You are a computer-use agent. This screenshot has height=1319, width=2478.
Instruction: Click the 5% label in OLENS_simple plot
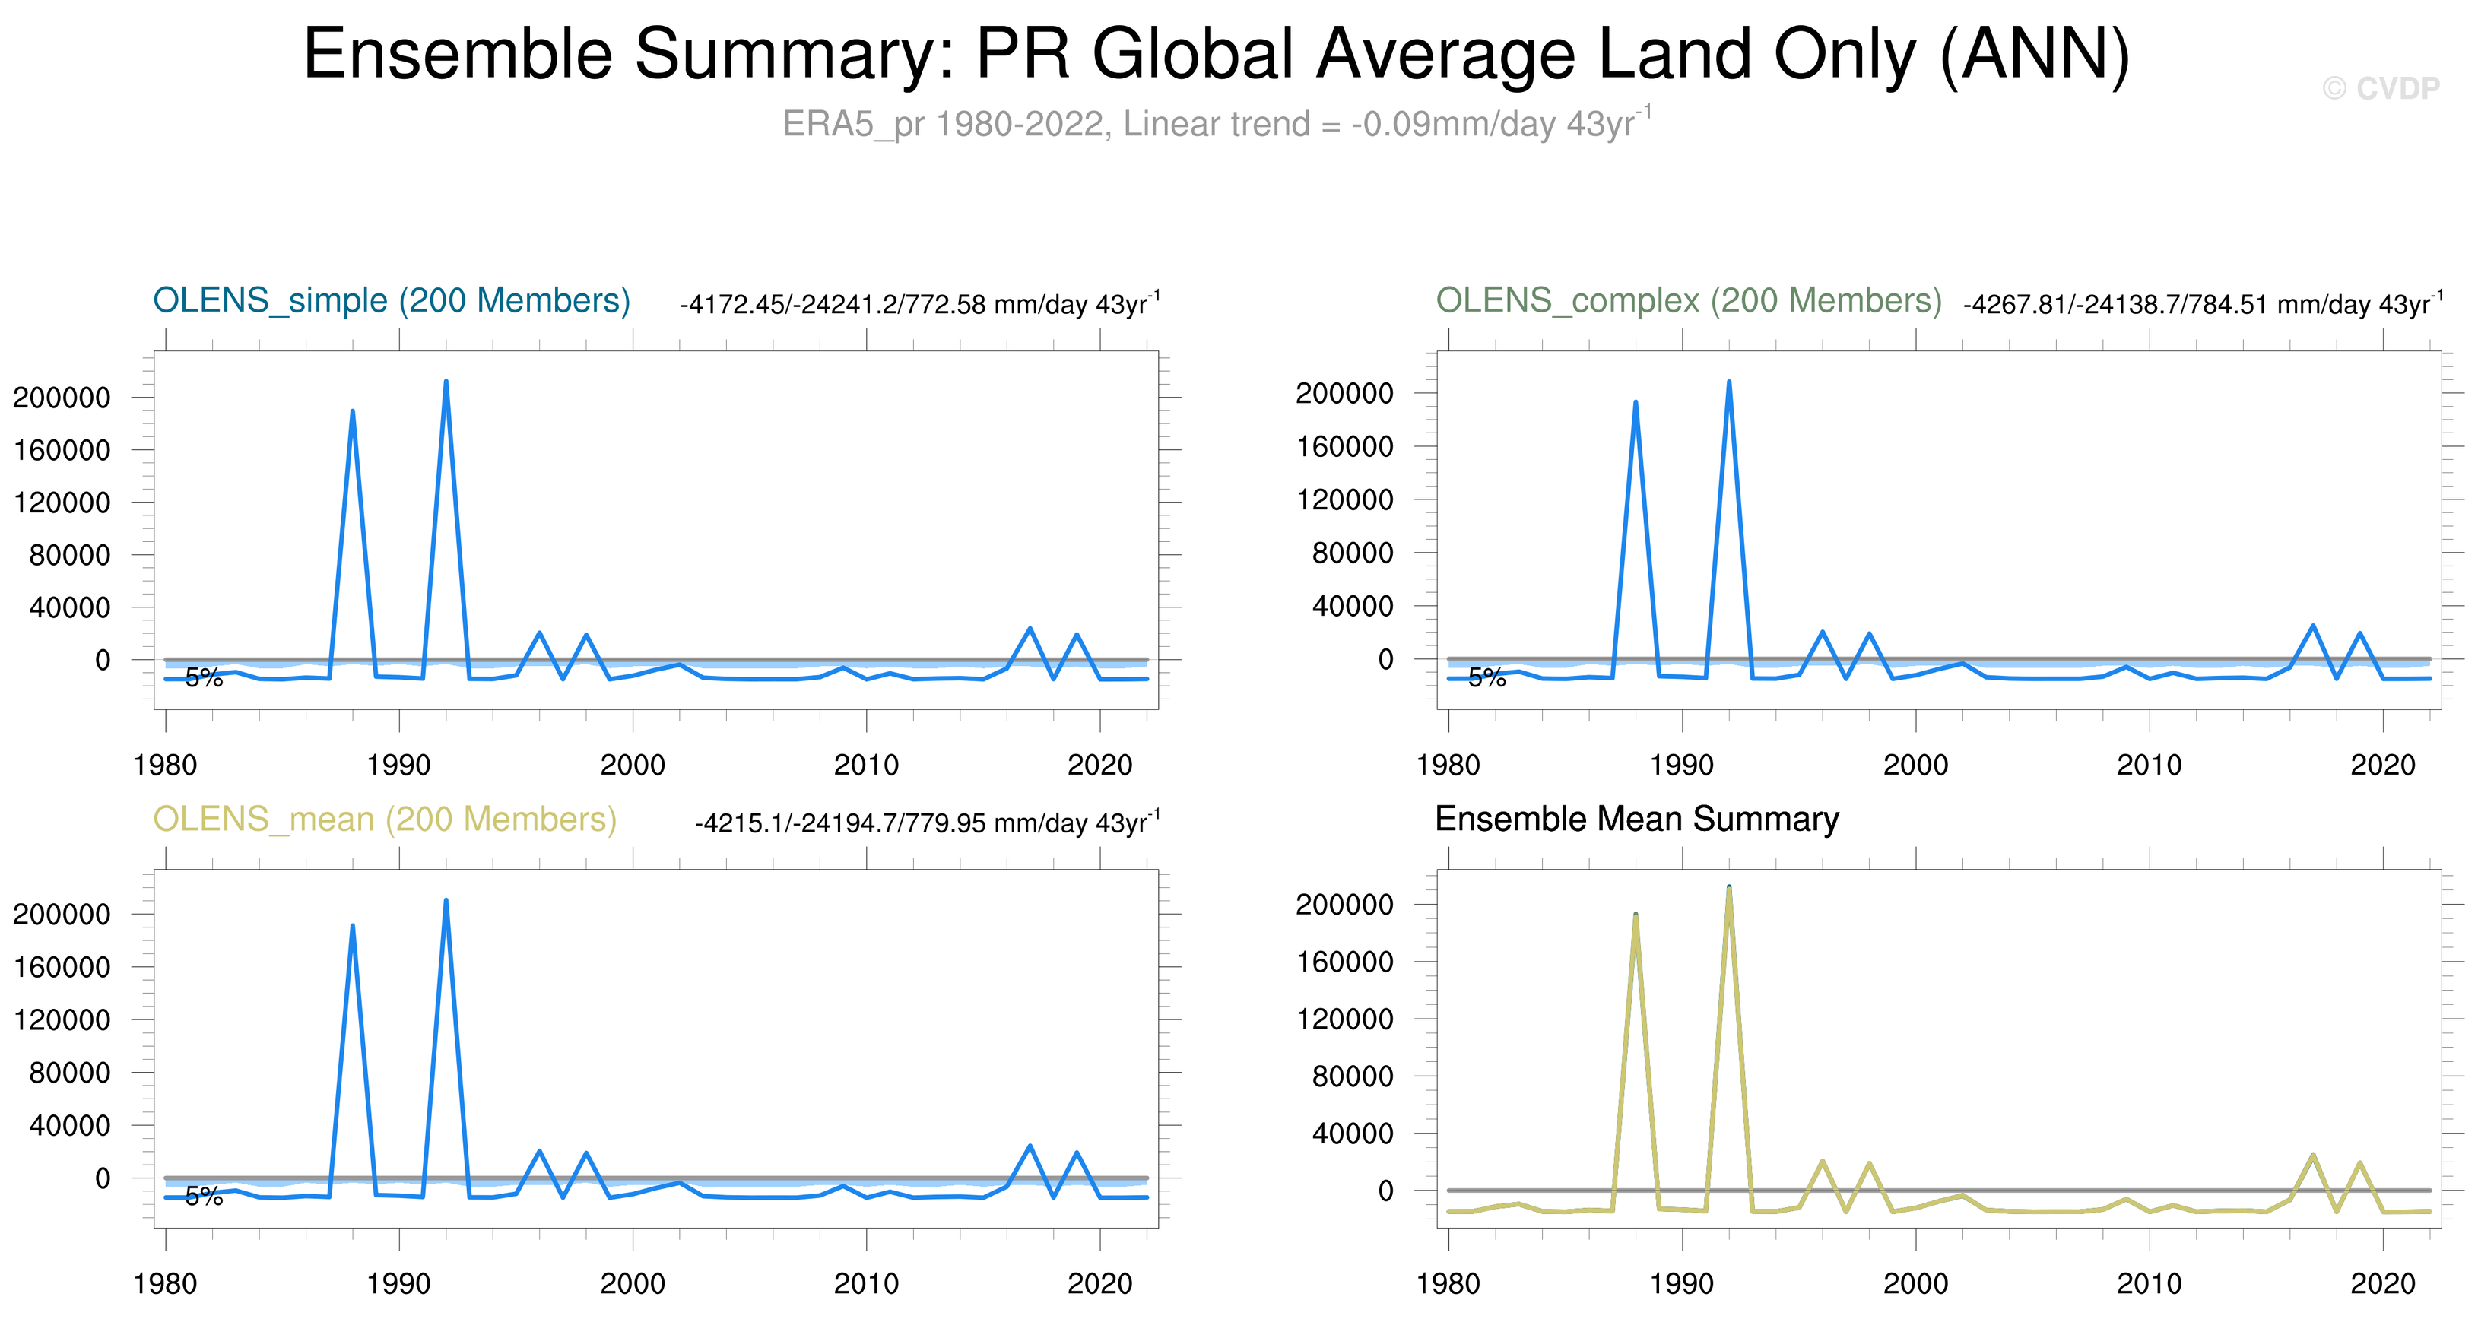(204, 677)
